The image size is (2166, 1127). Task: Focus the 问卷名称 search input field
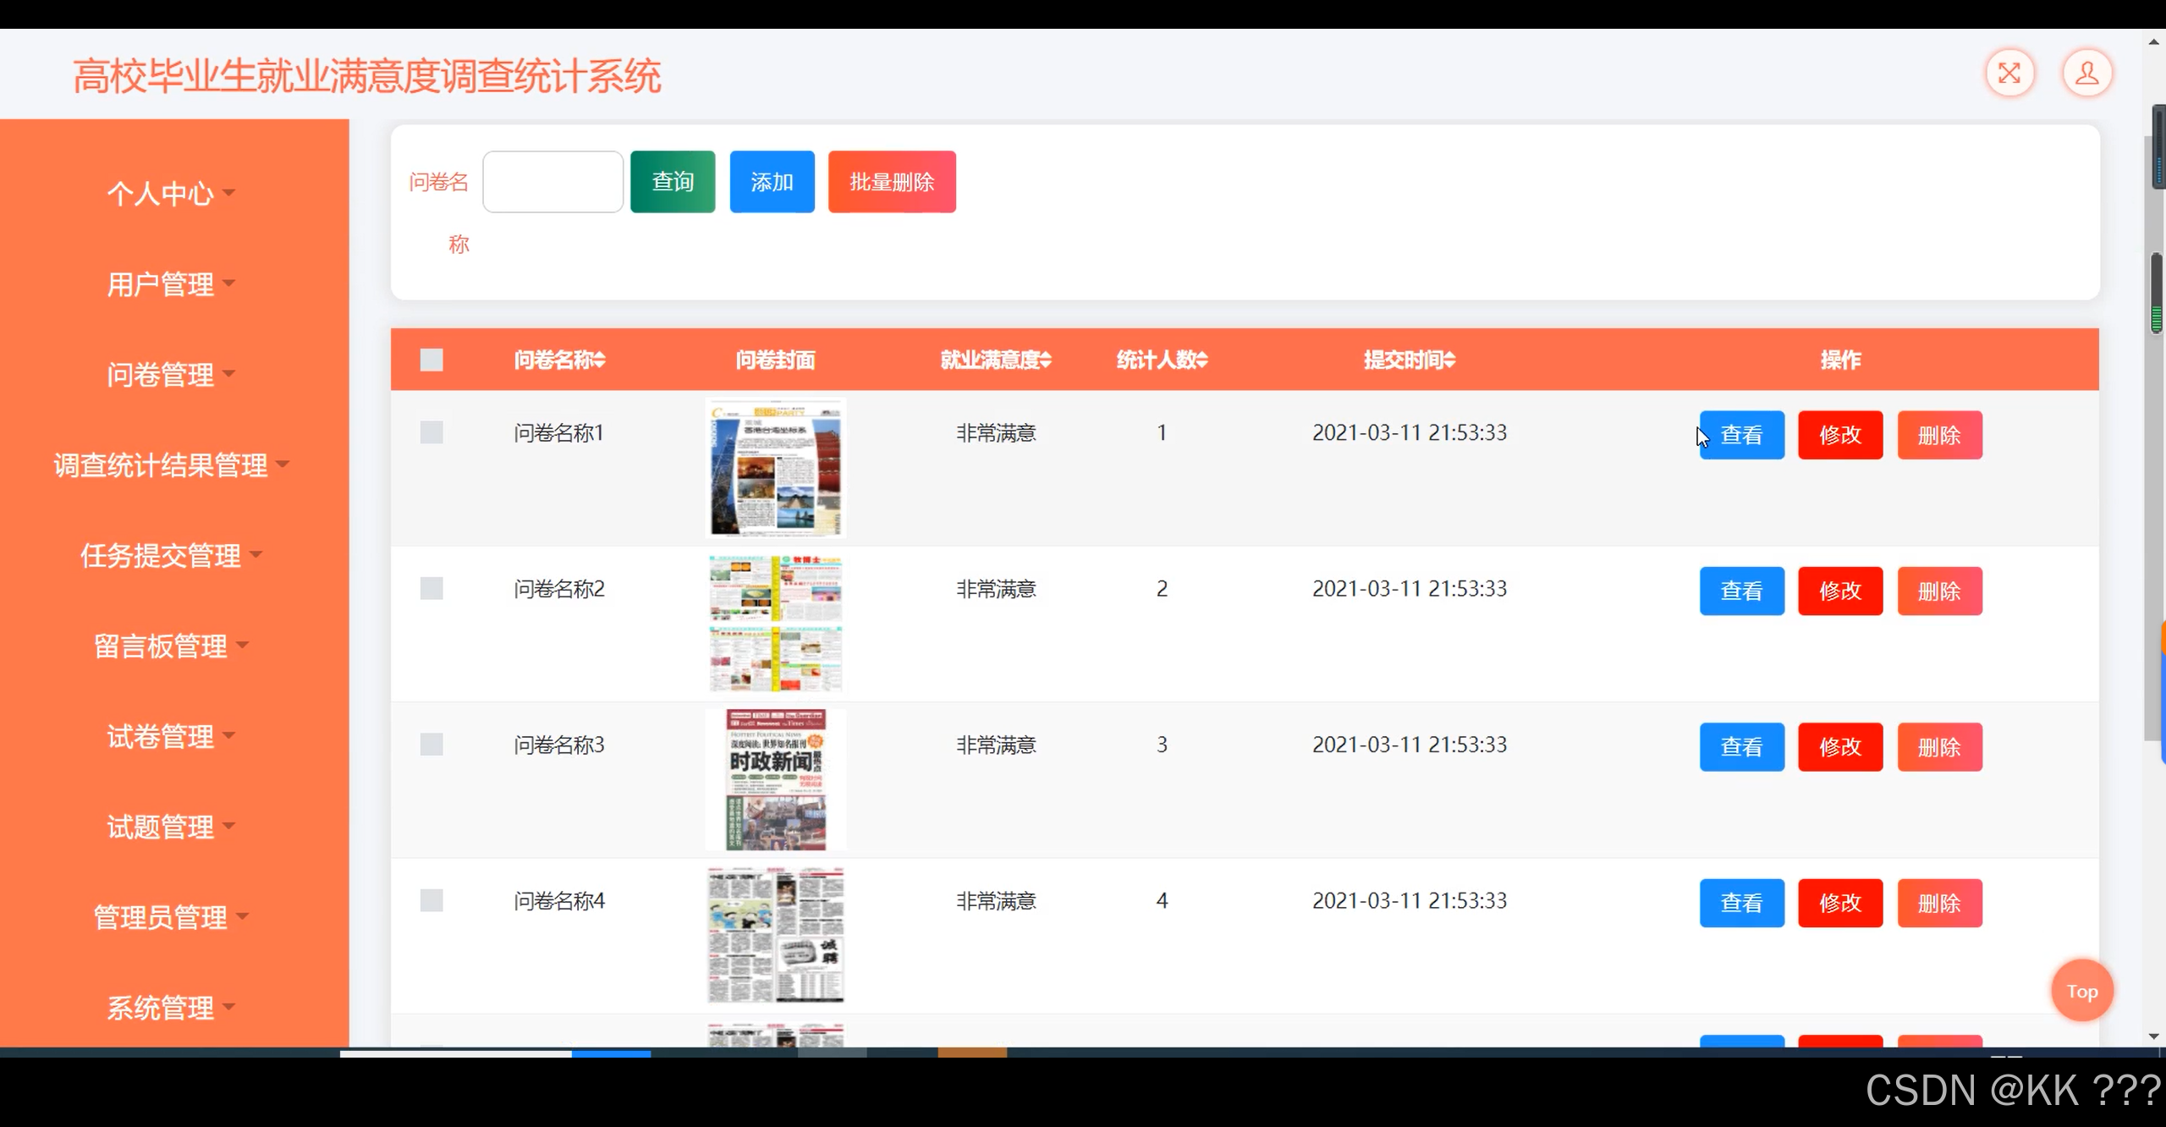[x=552, y=182]
